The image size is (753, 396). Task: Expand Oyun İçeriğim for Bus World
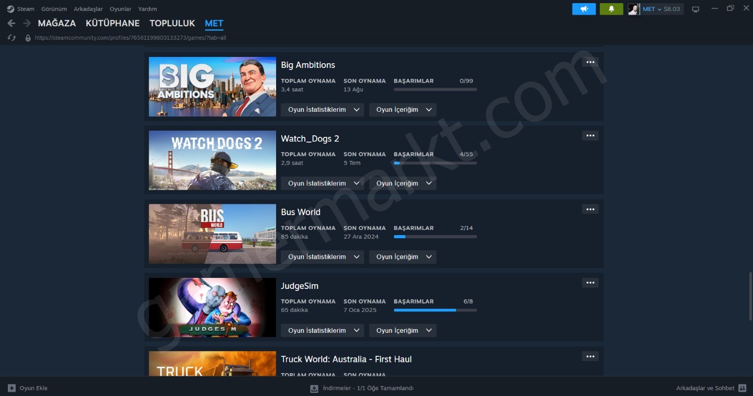tap(403, 257)
